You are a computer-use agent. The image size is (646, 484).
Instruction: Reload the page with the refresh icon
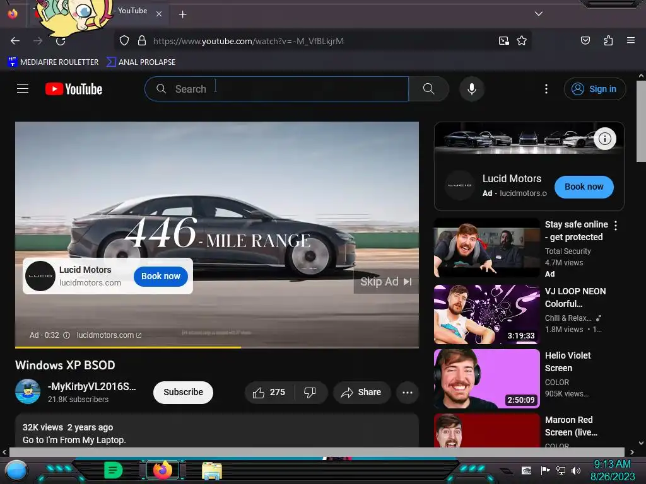click(x=61, y=41)
